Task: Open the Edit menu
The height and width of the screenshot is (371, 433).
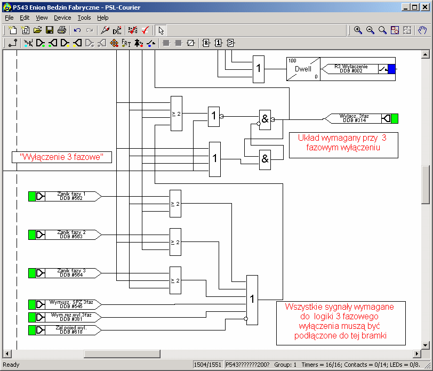Action: click(25, 18)
